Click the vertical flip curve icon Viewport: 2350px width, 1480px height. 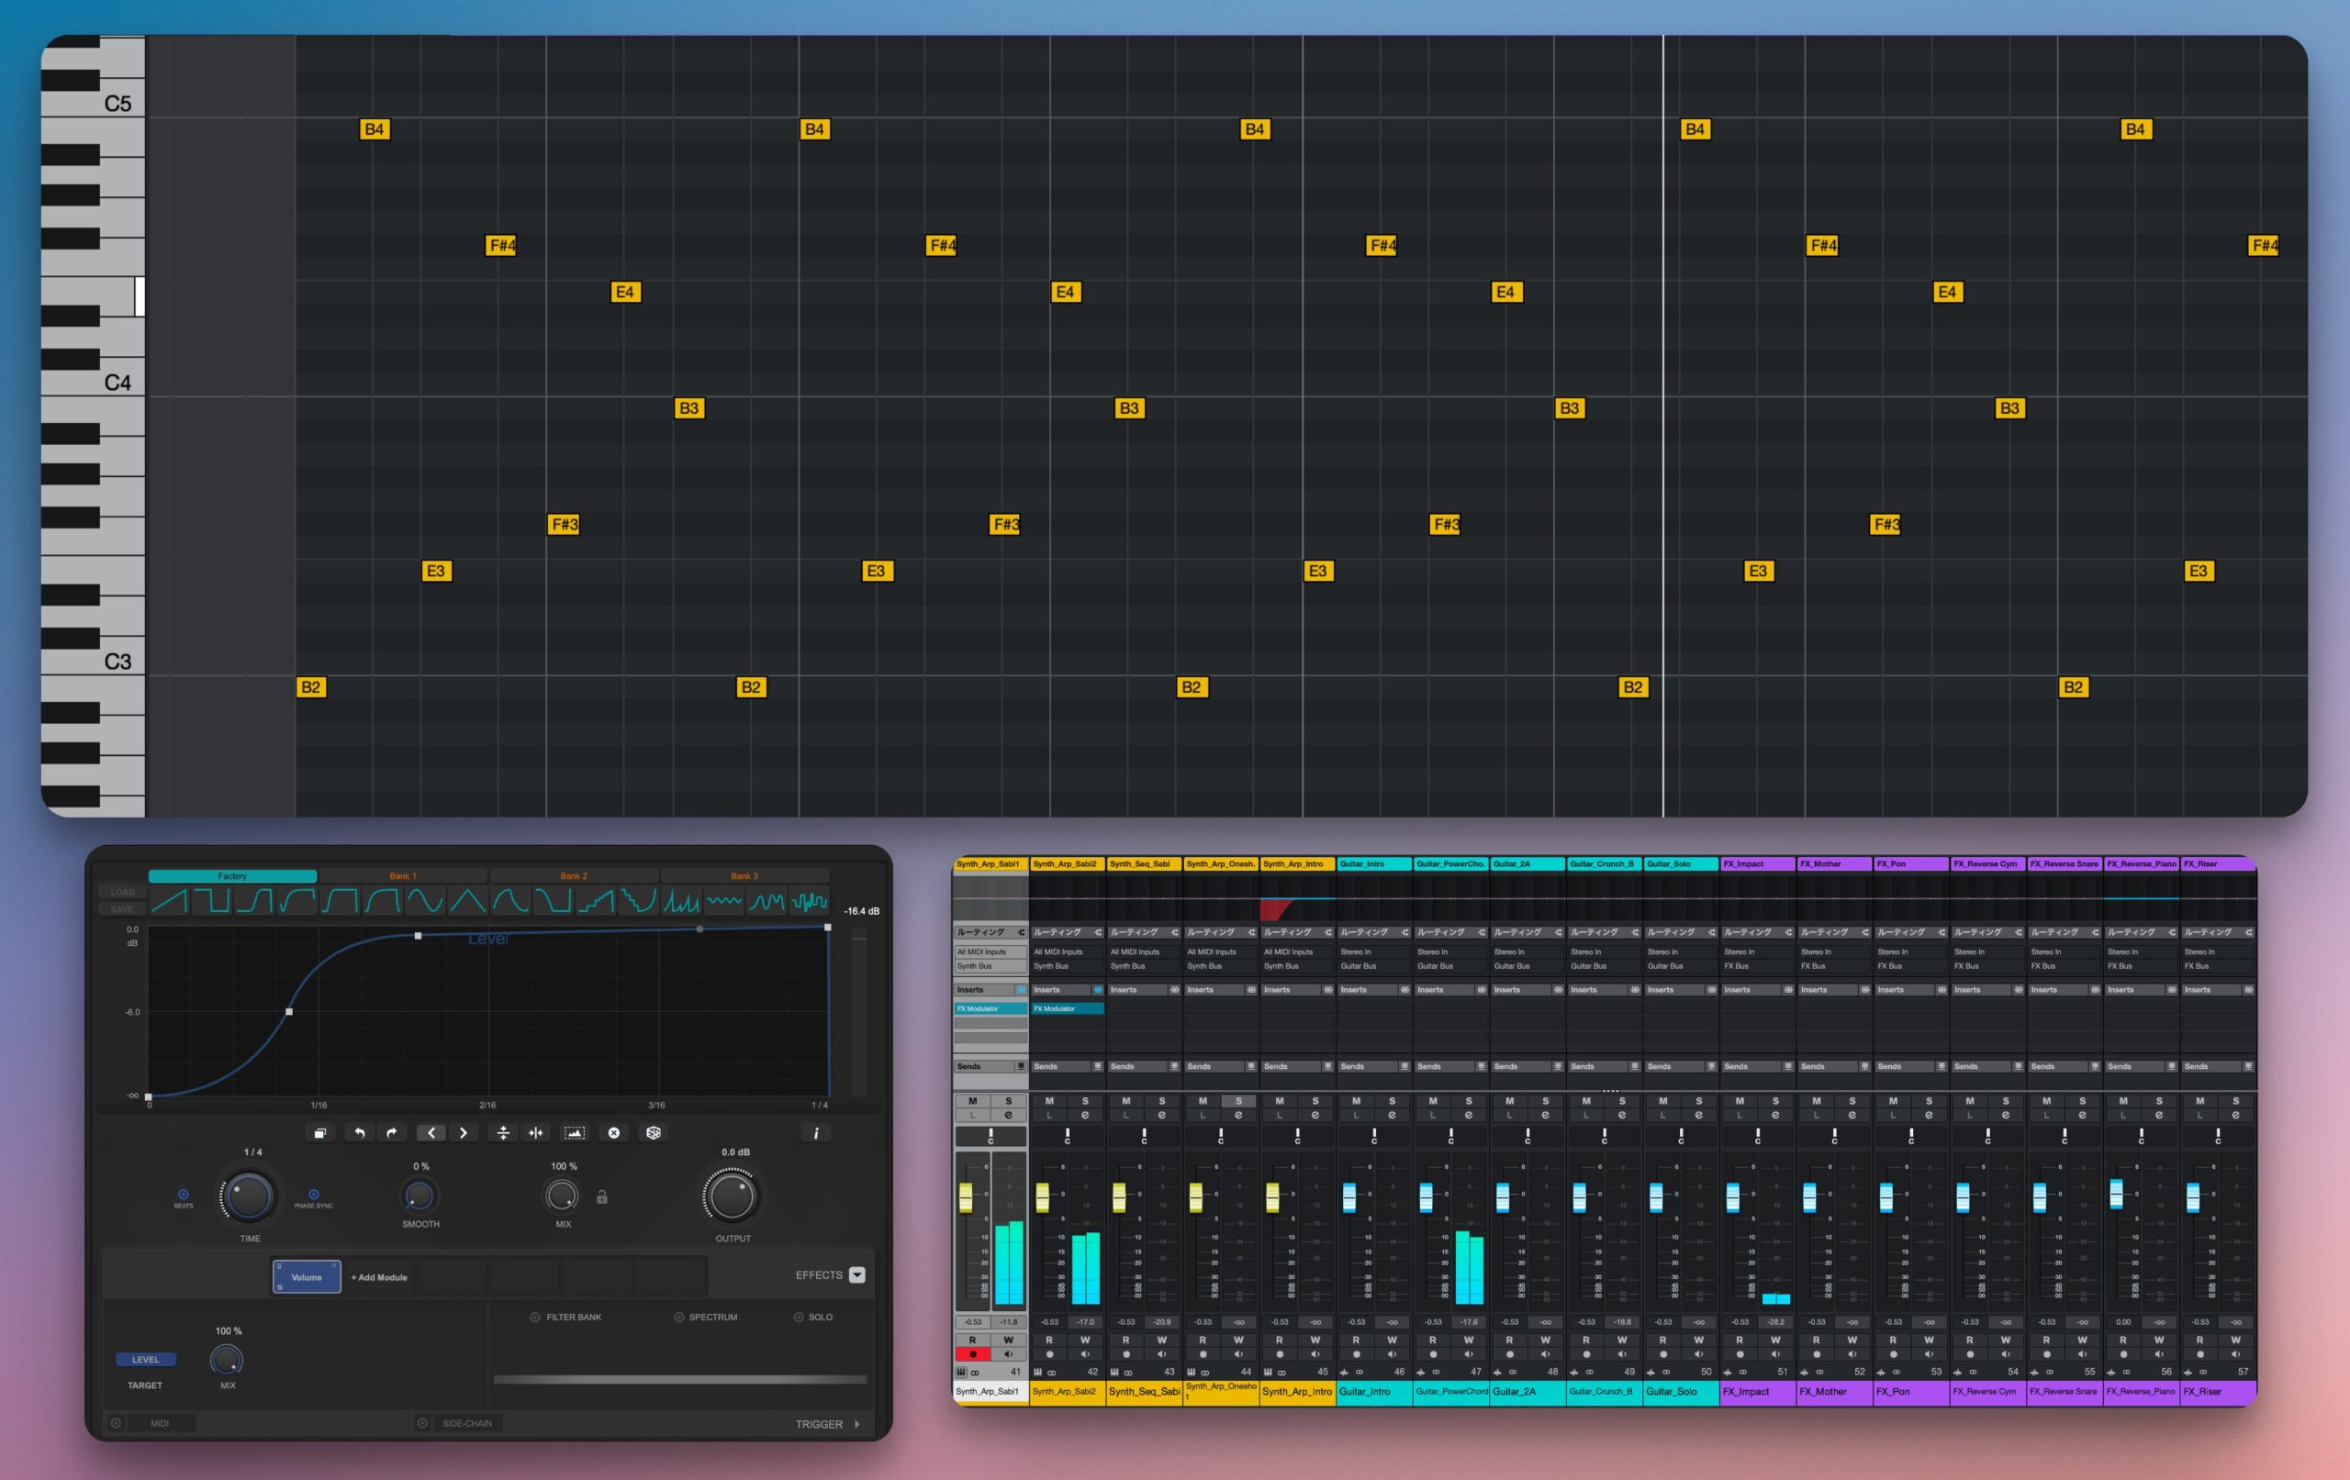coord(504,1132)
